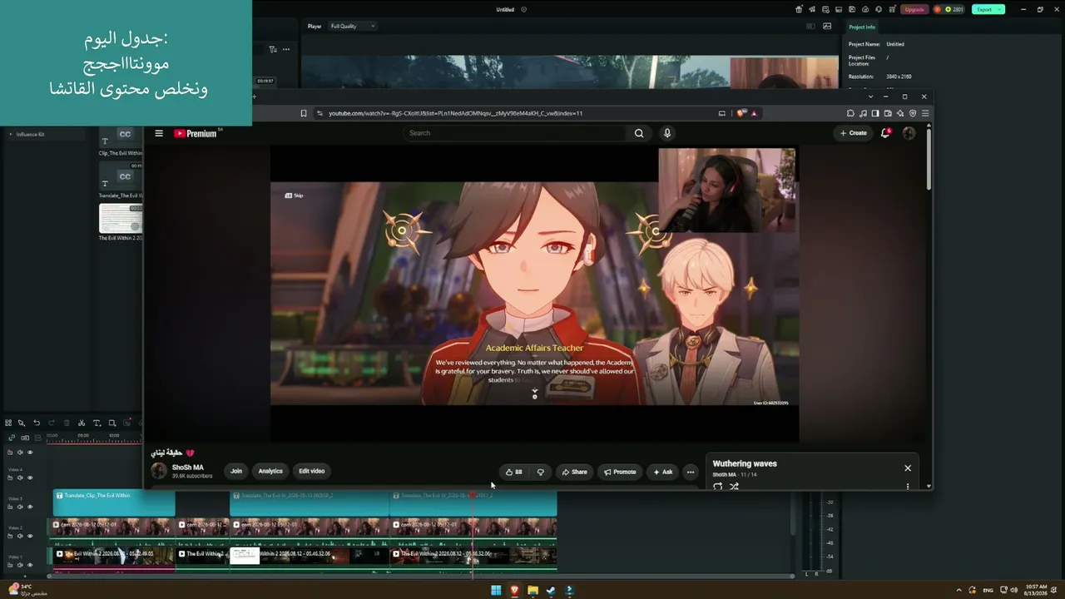Screen dimensions: 1065x599
Task: Loop the Wuthering waves playlist
Action: [x=718, y=487]
